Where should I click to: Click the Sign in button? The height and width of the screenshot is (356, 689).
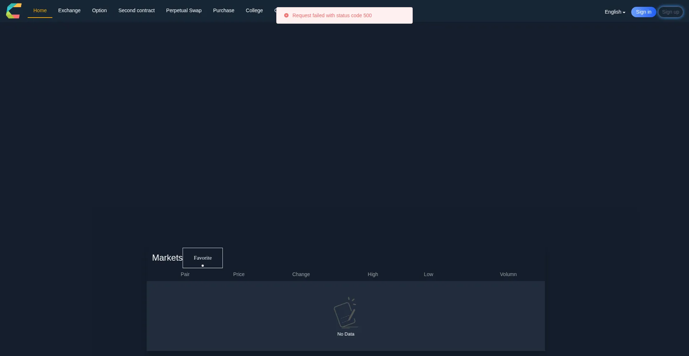click(x=643, y=12)
